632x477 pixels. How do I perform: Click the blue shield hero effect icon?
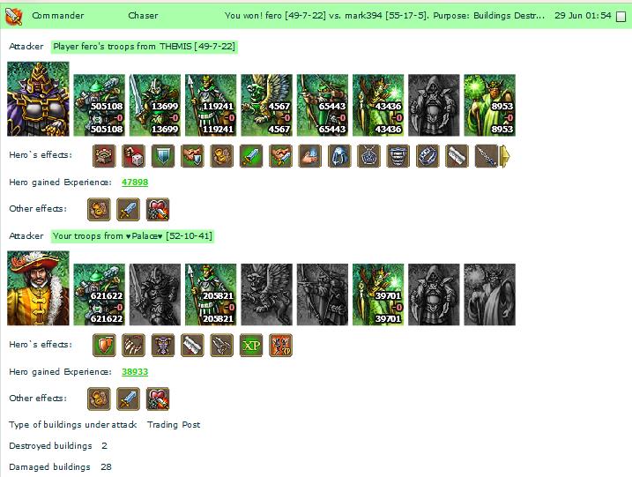point(163,156)
